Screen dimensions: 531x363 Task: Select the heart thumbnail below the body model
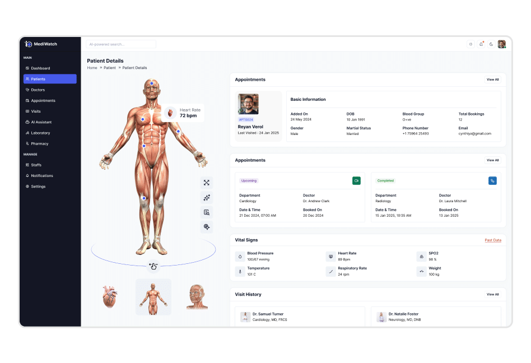(110, 297)
